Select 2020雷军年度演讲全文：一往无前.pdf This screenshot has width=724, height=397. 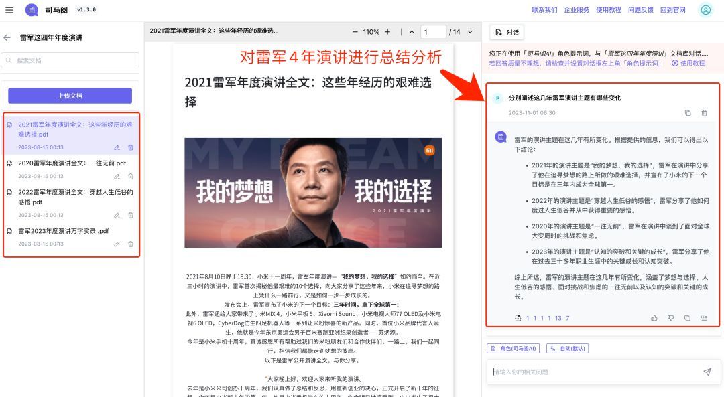[72, 163]
